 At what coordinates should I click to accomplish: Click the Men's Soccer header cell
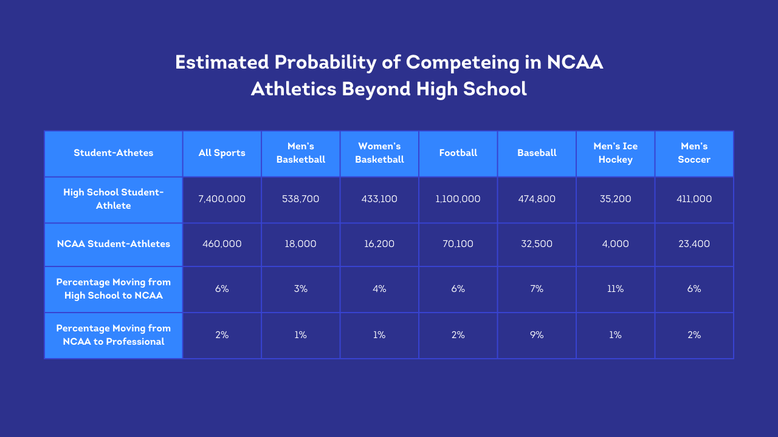pyautogui.click(x=694, y=154)
